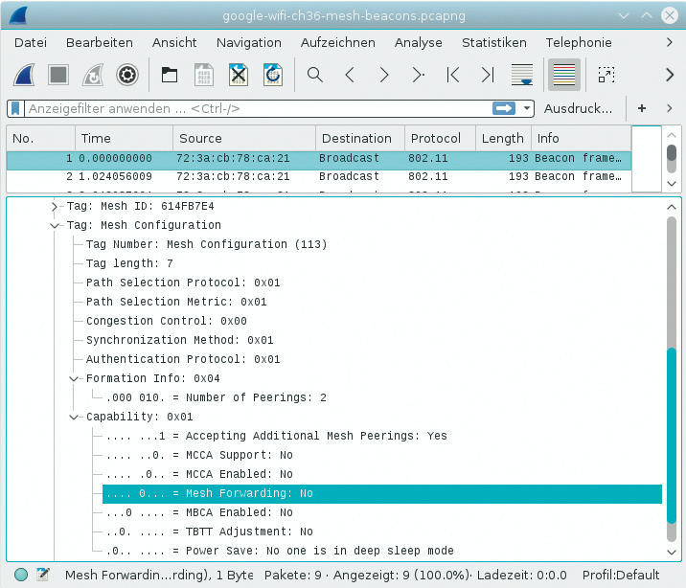Show more toolbar icons chevron
The height and width of the screenshot is (588, 686).
point(670,75)
